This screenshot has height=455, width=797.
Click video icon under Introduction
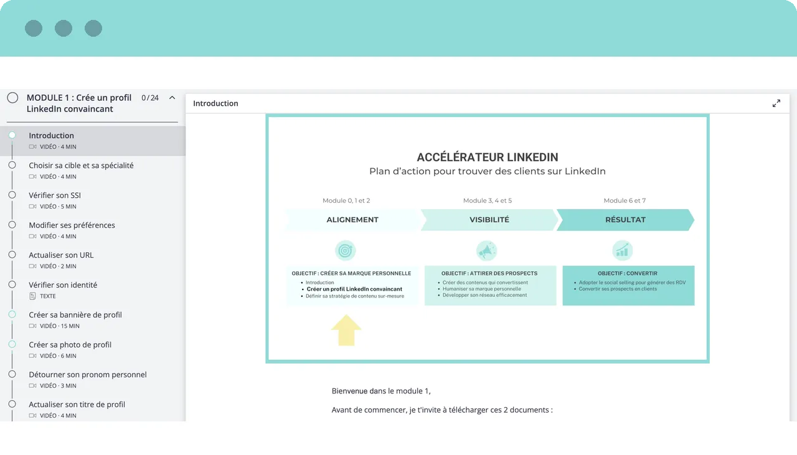point(33,147)
